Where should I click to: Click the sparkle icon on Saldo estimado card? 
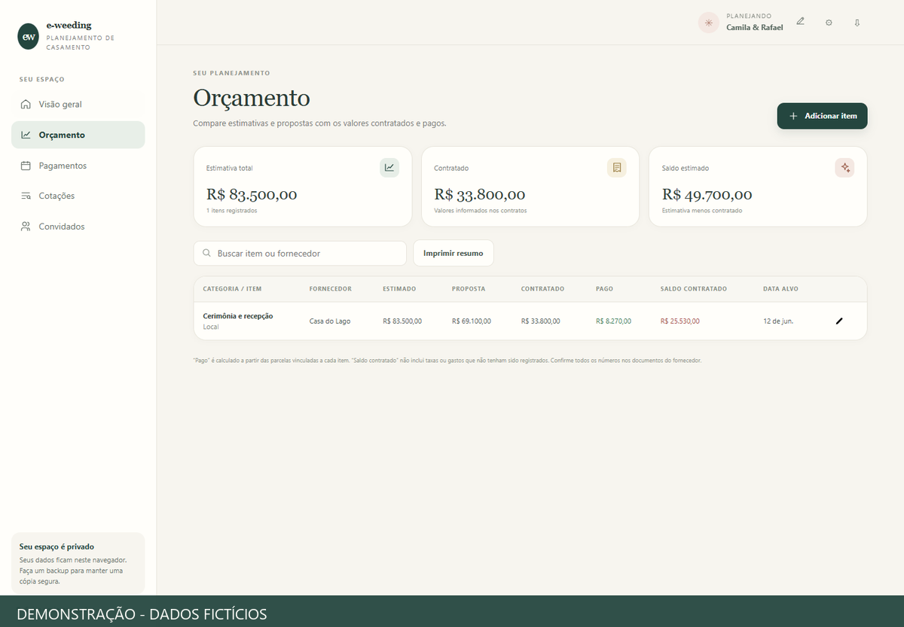844,168
